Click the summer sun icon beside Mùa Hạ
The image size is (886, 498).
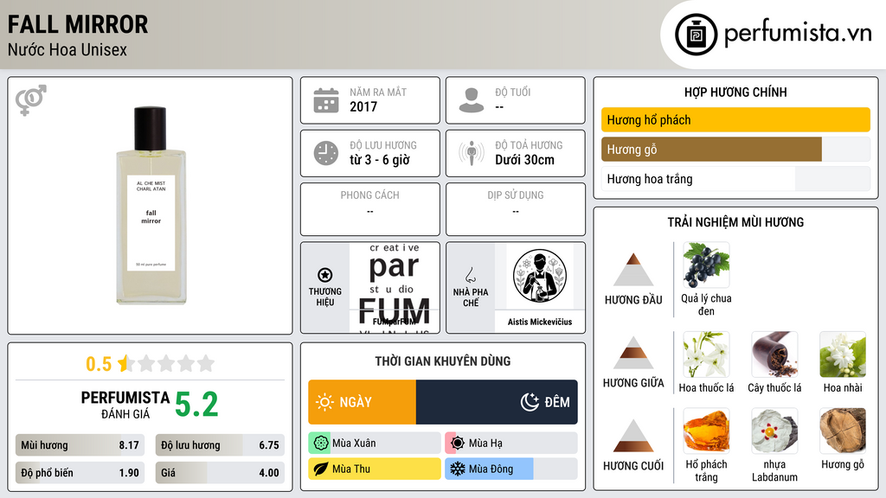(458, 444)
